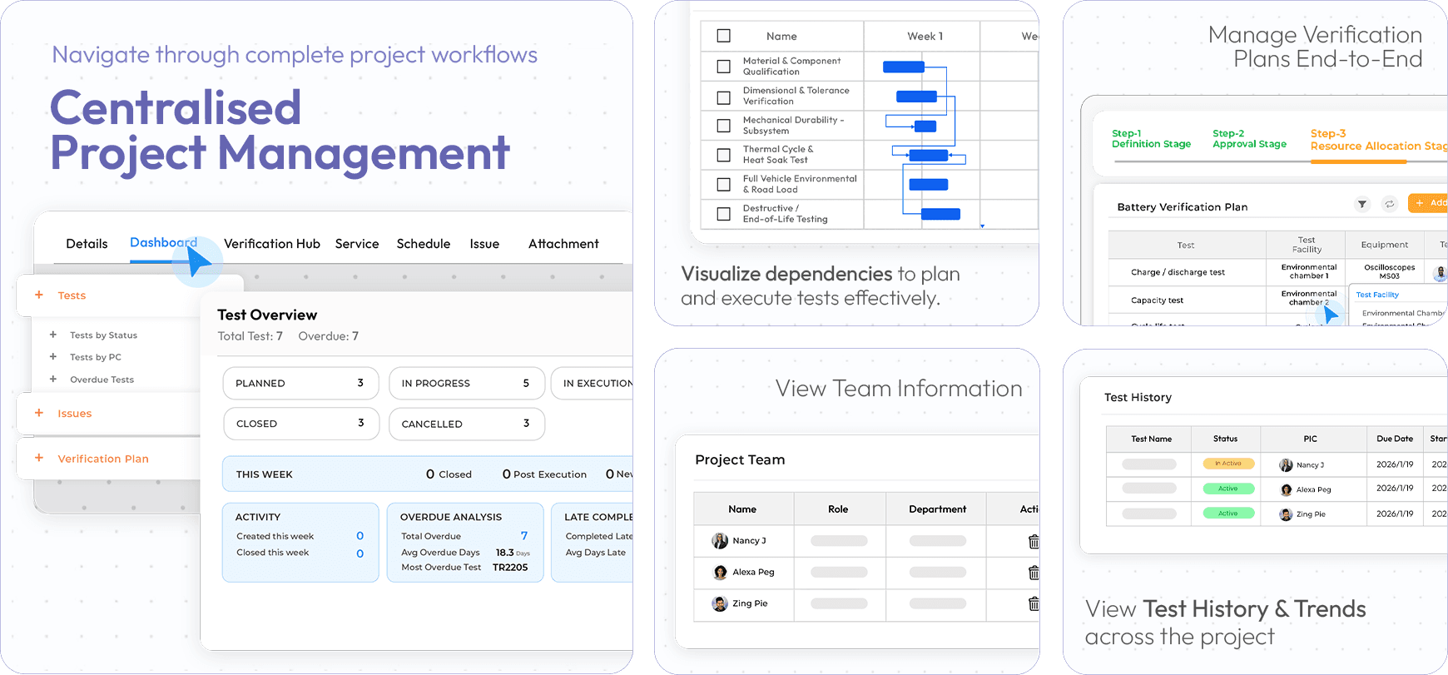Click Zing Pie avatar in Project Team table
The image size is (1448, 675).
click(720, 603)
